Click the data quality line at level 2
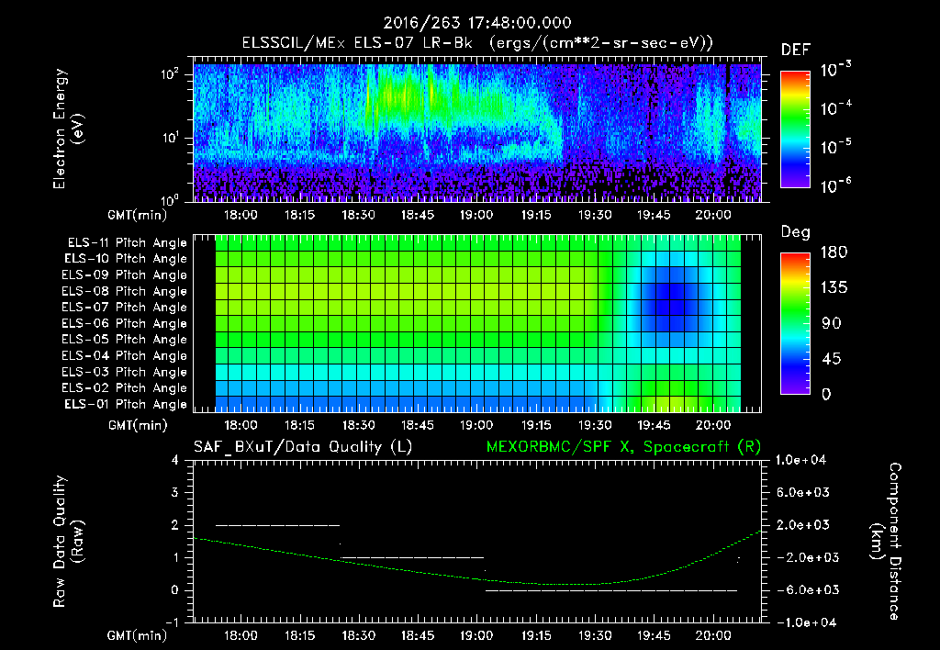Image resolution: width=940 pixels, height=650 pixels. click(277, 525)
